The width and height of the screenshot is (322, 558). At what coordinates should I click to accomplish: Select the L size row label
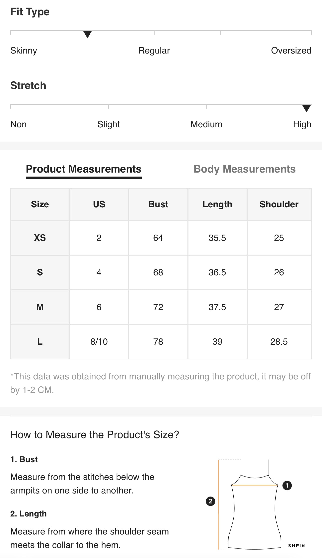coord(40,341)
